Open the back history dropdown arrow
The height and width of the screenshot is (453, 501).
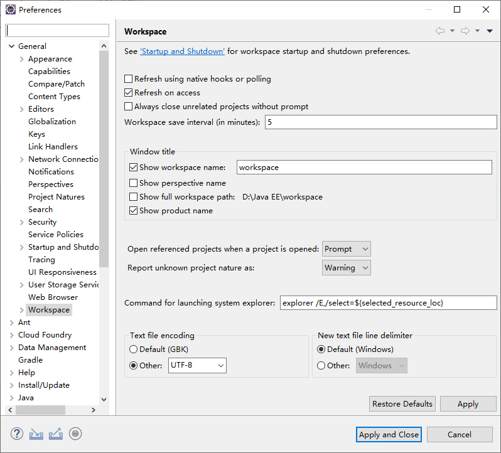click(452, 31)
